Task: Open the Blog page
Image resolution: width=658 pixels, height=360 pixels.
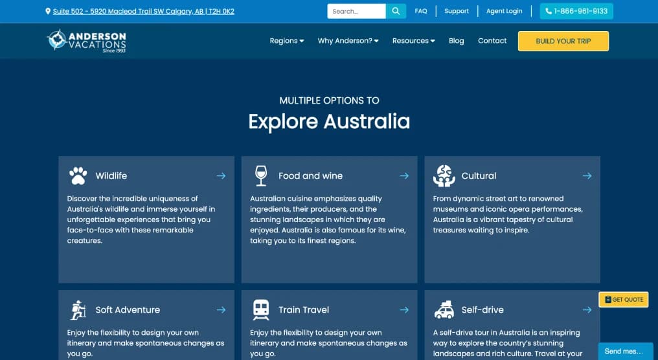Action: (x=456, y=41)
